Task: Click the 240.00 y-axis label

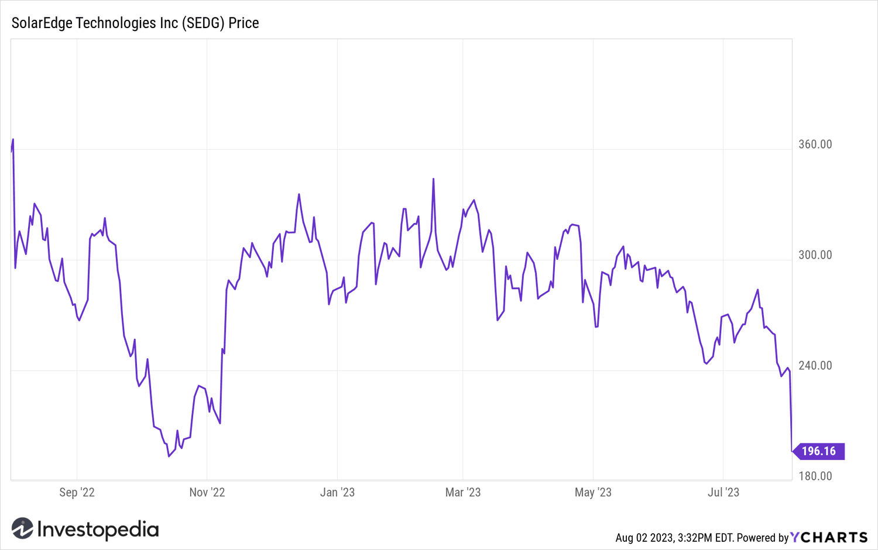Action: pyautogui.click(x=815, y=366)
